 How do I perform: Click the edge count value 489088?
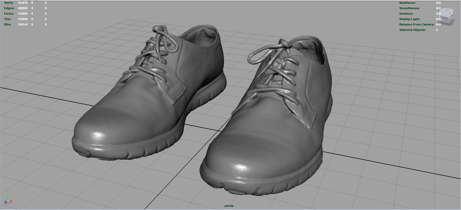pos(23,8)
